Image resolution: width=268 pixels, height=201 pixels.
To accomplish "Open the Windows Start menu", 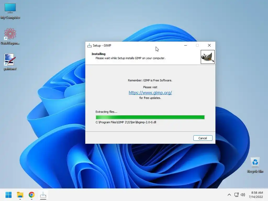I will (9, 195).
